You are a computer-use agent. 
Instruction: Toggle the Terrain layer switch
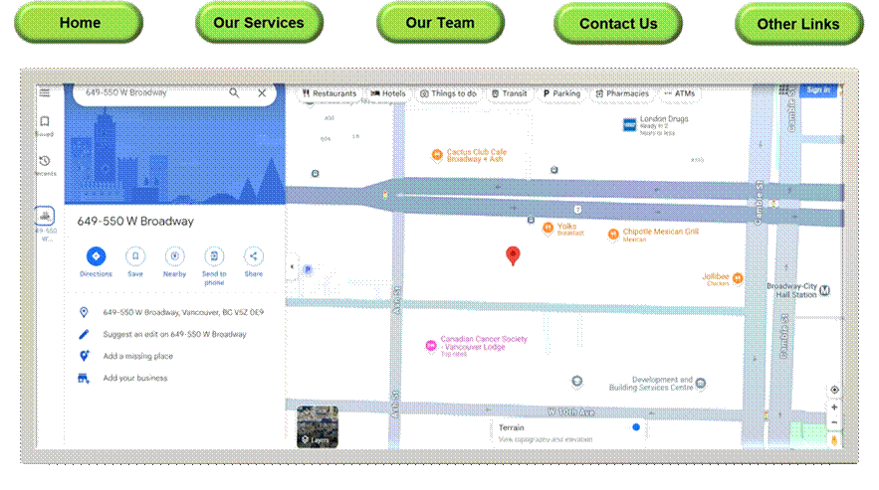point(635,427)
